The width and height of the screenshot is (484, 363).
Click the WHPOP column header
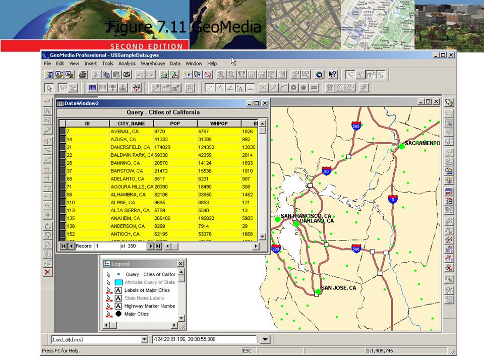point(219,124)
